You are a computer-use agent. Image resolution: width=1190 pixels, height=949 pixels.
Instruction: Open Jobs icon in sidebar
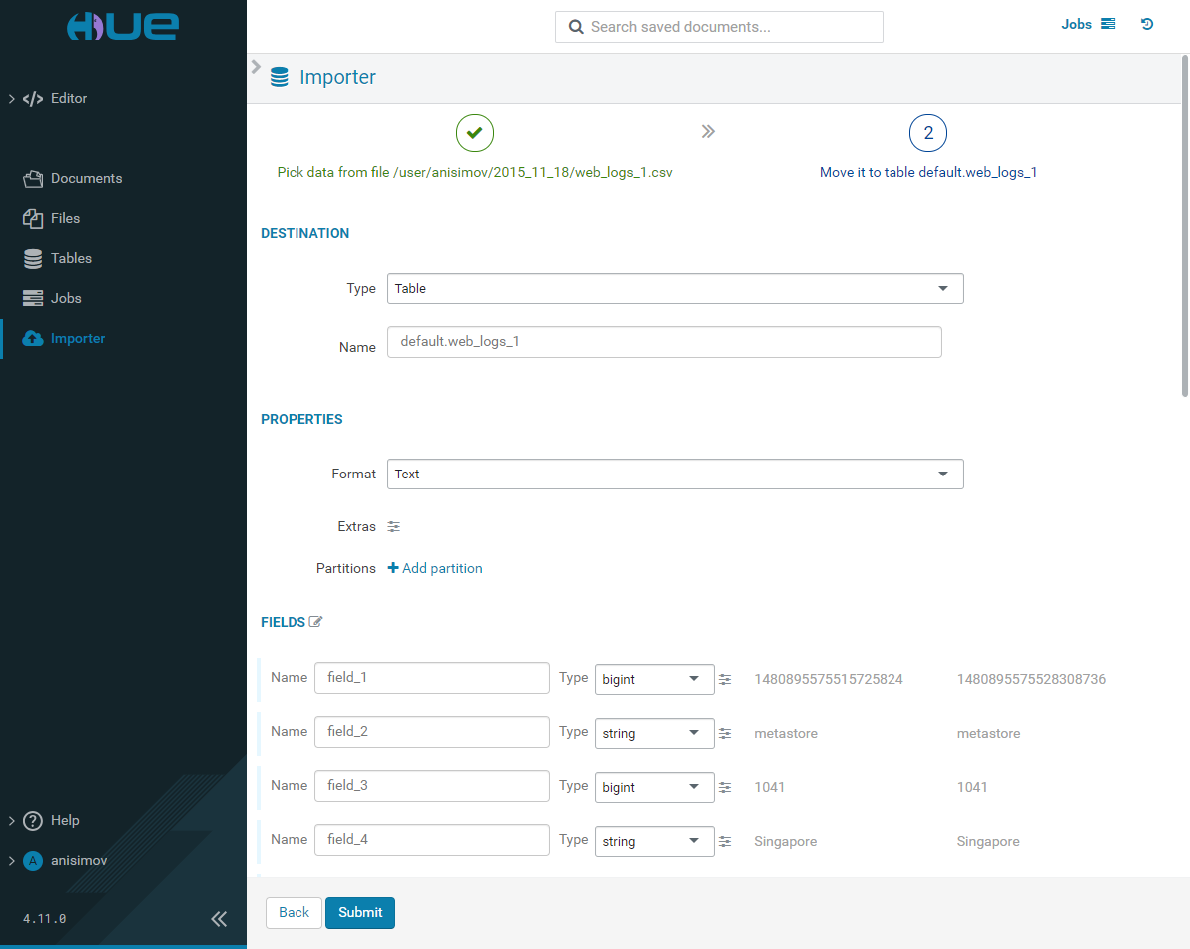tap(33, 299)
